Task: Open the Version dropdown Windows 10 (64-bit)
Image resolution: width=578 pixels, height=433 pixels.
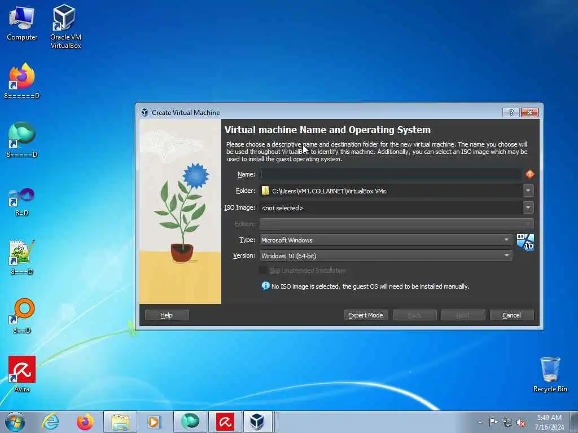Action: (x=386, y=255)
